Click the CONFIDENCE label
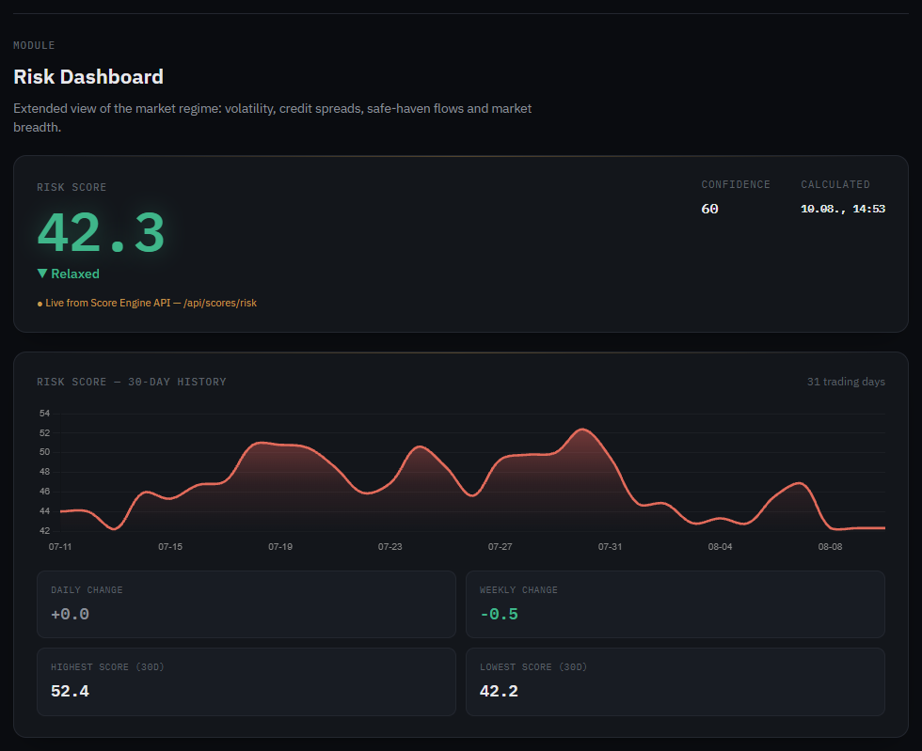This screenshot has width=922, height=751. click(736, 184)
